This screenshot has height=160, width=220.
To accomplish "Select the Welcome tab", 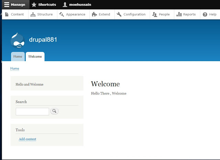I will tap(35, 56).
